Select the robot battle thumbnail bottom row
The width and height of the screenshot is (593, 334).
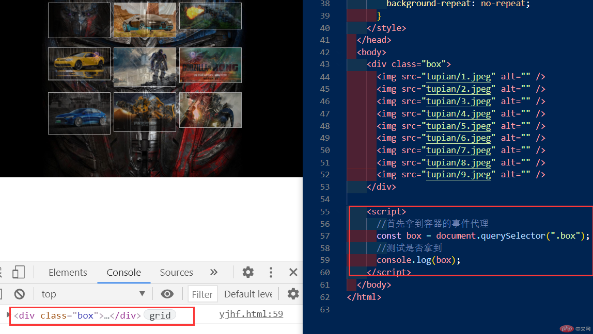210,110
